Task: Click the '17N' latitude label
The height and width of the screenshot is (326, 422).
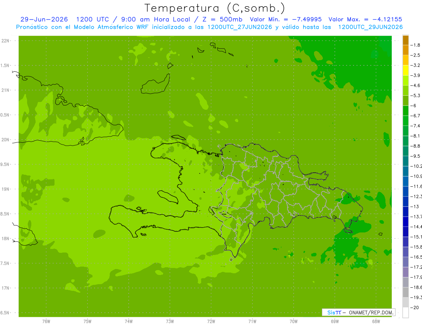Action: coord(5,288)
